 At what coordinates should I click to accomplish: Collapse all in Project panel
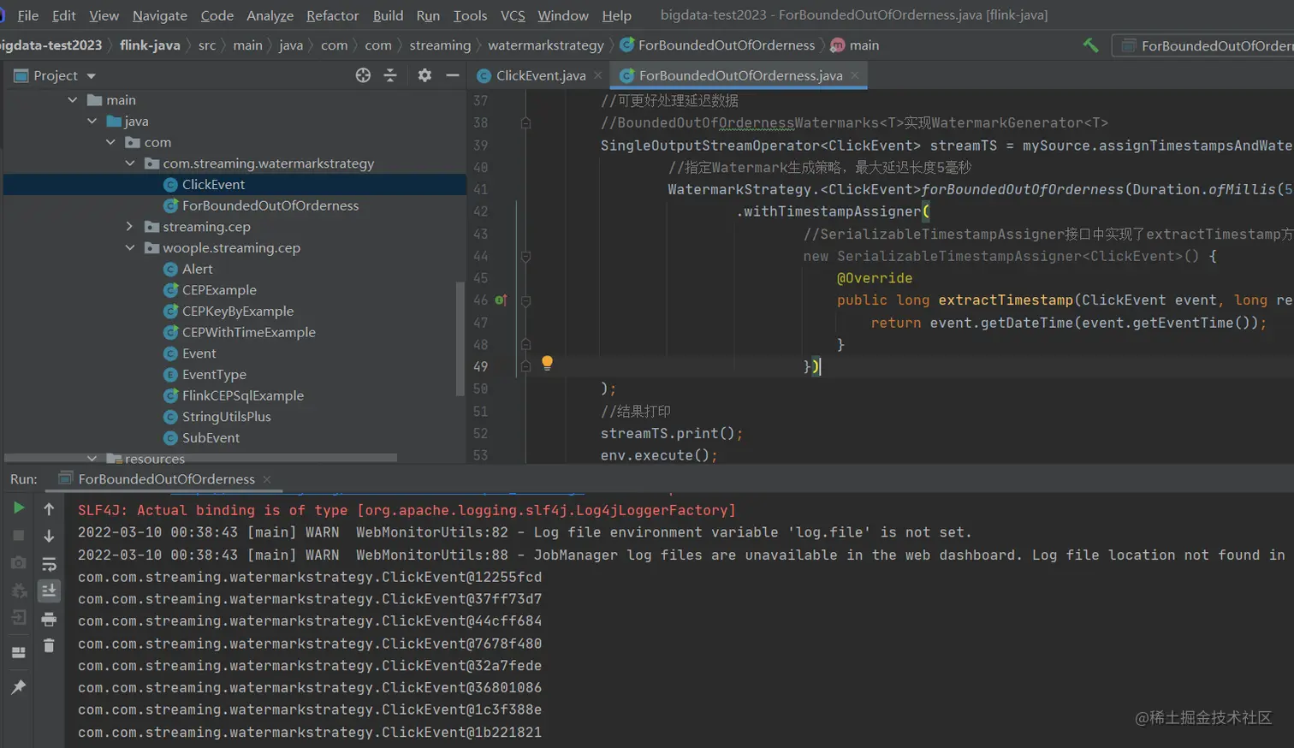(x=390, y=75)
